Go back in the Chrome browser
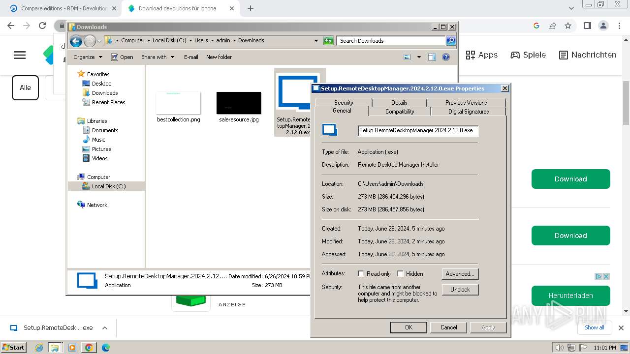630x354 pixels. pos(11,26)
